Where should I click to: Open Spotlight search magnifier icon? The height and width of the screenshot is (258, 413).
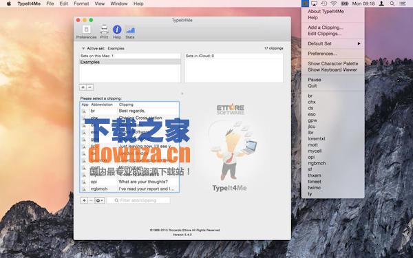[x=392, y=3]
